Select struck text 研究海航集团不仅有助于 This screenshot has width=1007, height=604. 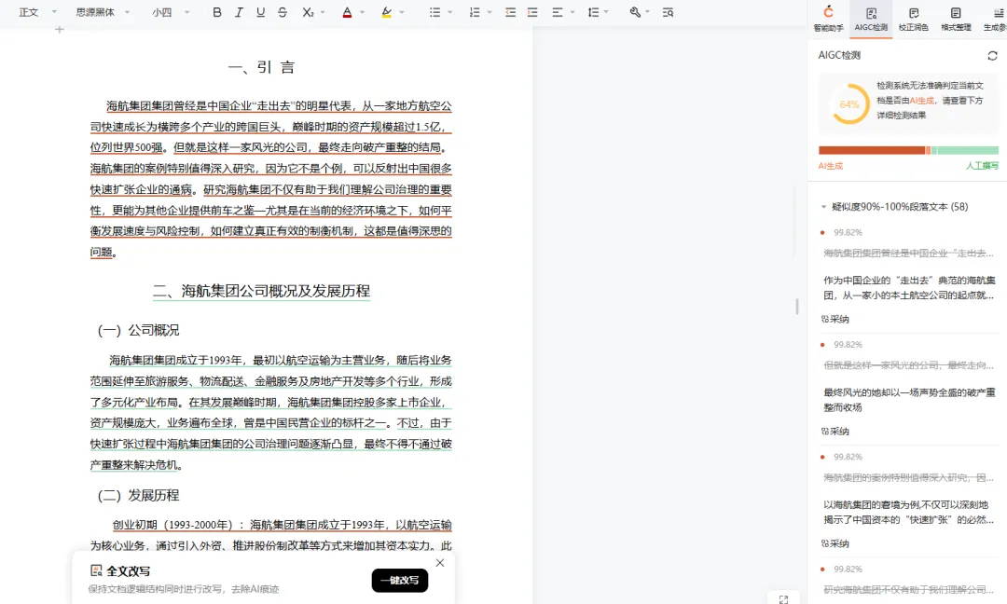point(908,589)
